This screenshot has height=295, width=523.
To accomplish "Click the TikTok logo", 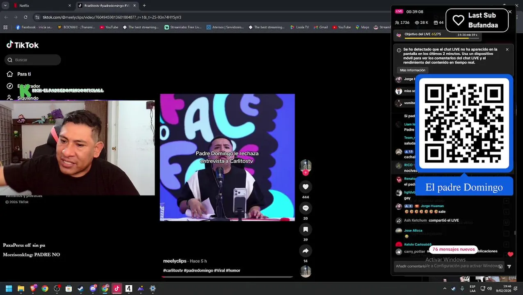I will click(x=23, y=45).
